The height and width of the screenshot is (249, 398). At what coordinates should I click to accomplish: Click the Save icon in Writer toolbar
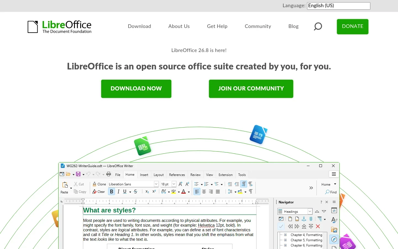pos(78,174)
